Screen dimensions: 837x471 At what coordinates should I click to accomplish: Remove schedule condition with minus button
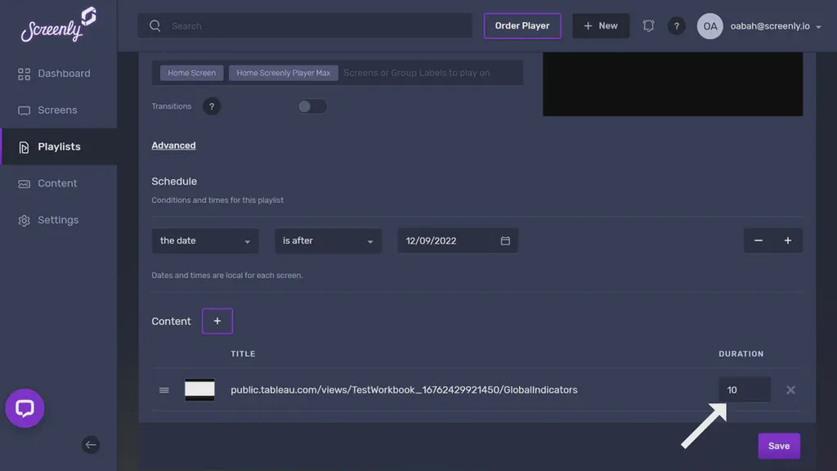(759, 240)
